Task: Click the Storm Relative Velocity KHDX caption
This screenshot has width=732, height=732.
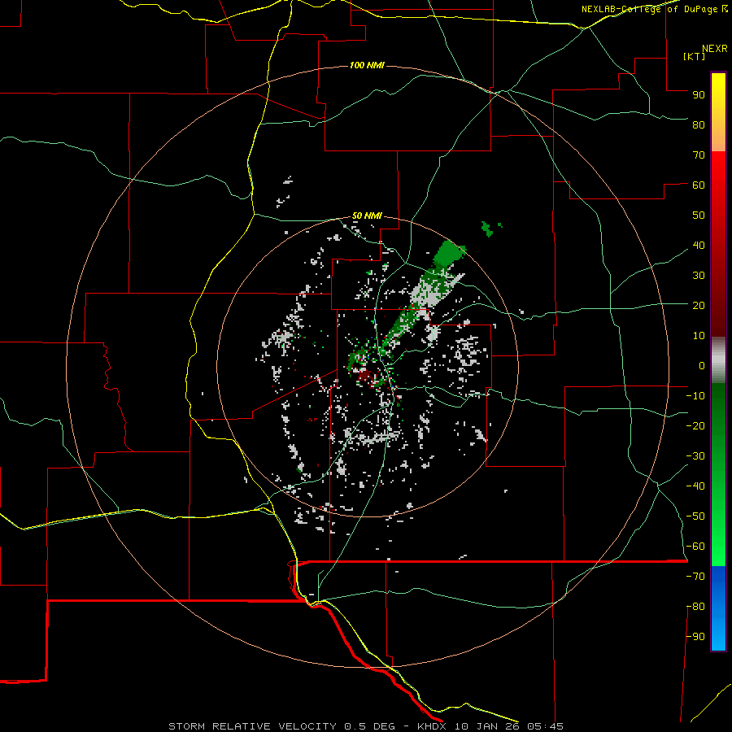Action: click(x=366, y=726)
